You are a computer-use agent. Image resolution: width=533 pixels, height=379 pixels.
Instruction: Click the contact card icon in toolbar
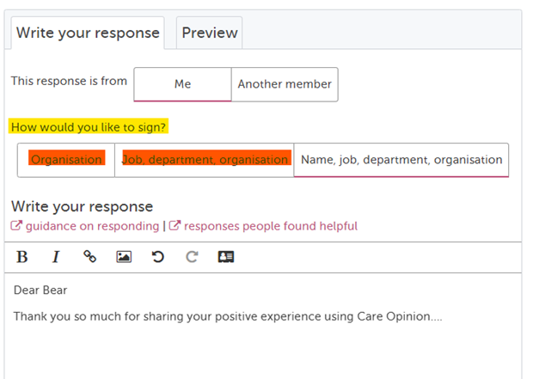[x=226, y=256]
